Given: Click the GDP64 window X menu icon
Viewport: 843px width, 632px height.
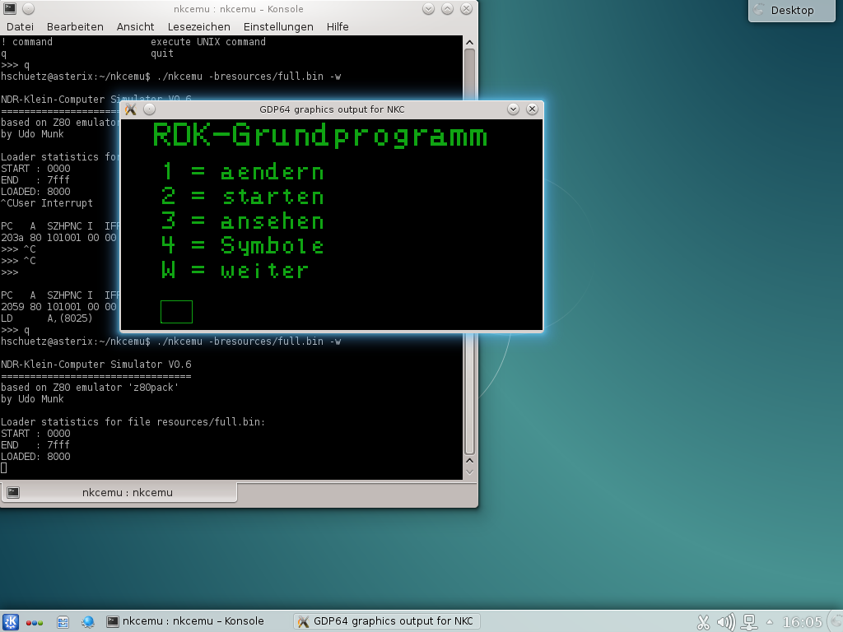Looking at the screenshot, I should 130,109.
